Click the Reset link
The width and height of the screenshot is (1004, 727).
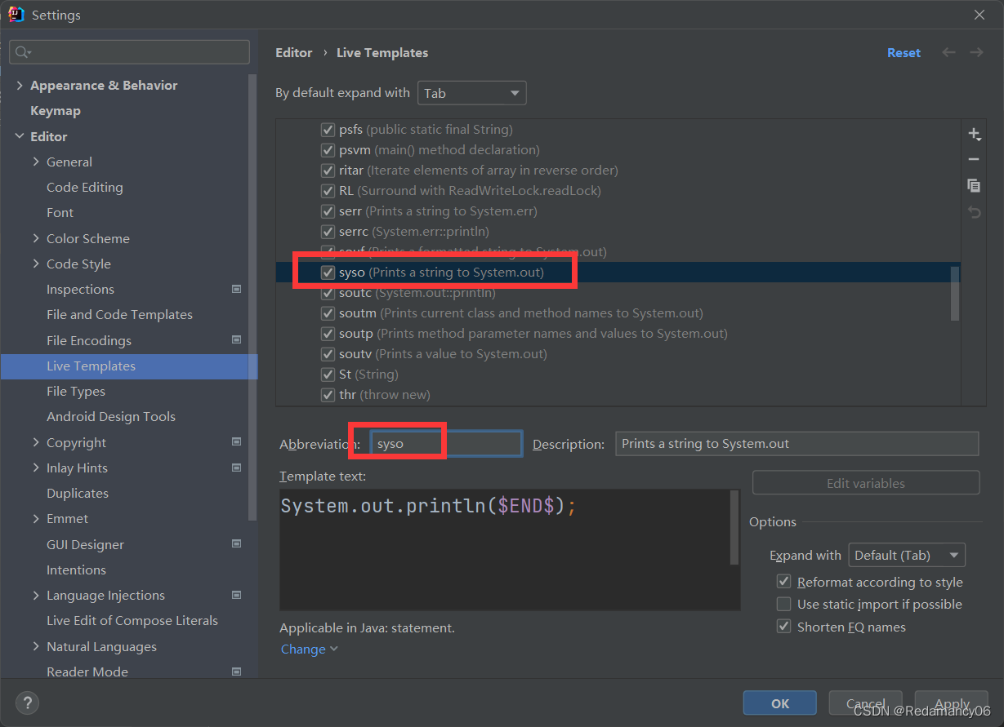point(904,52)
